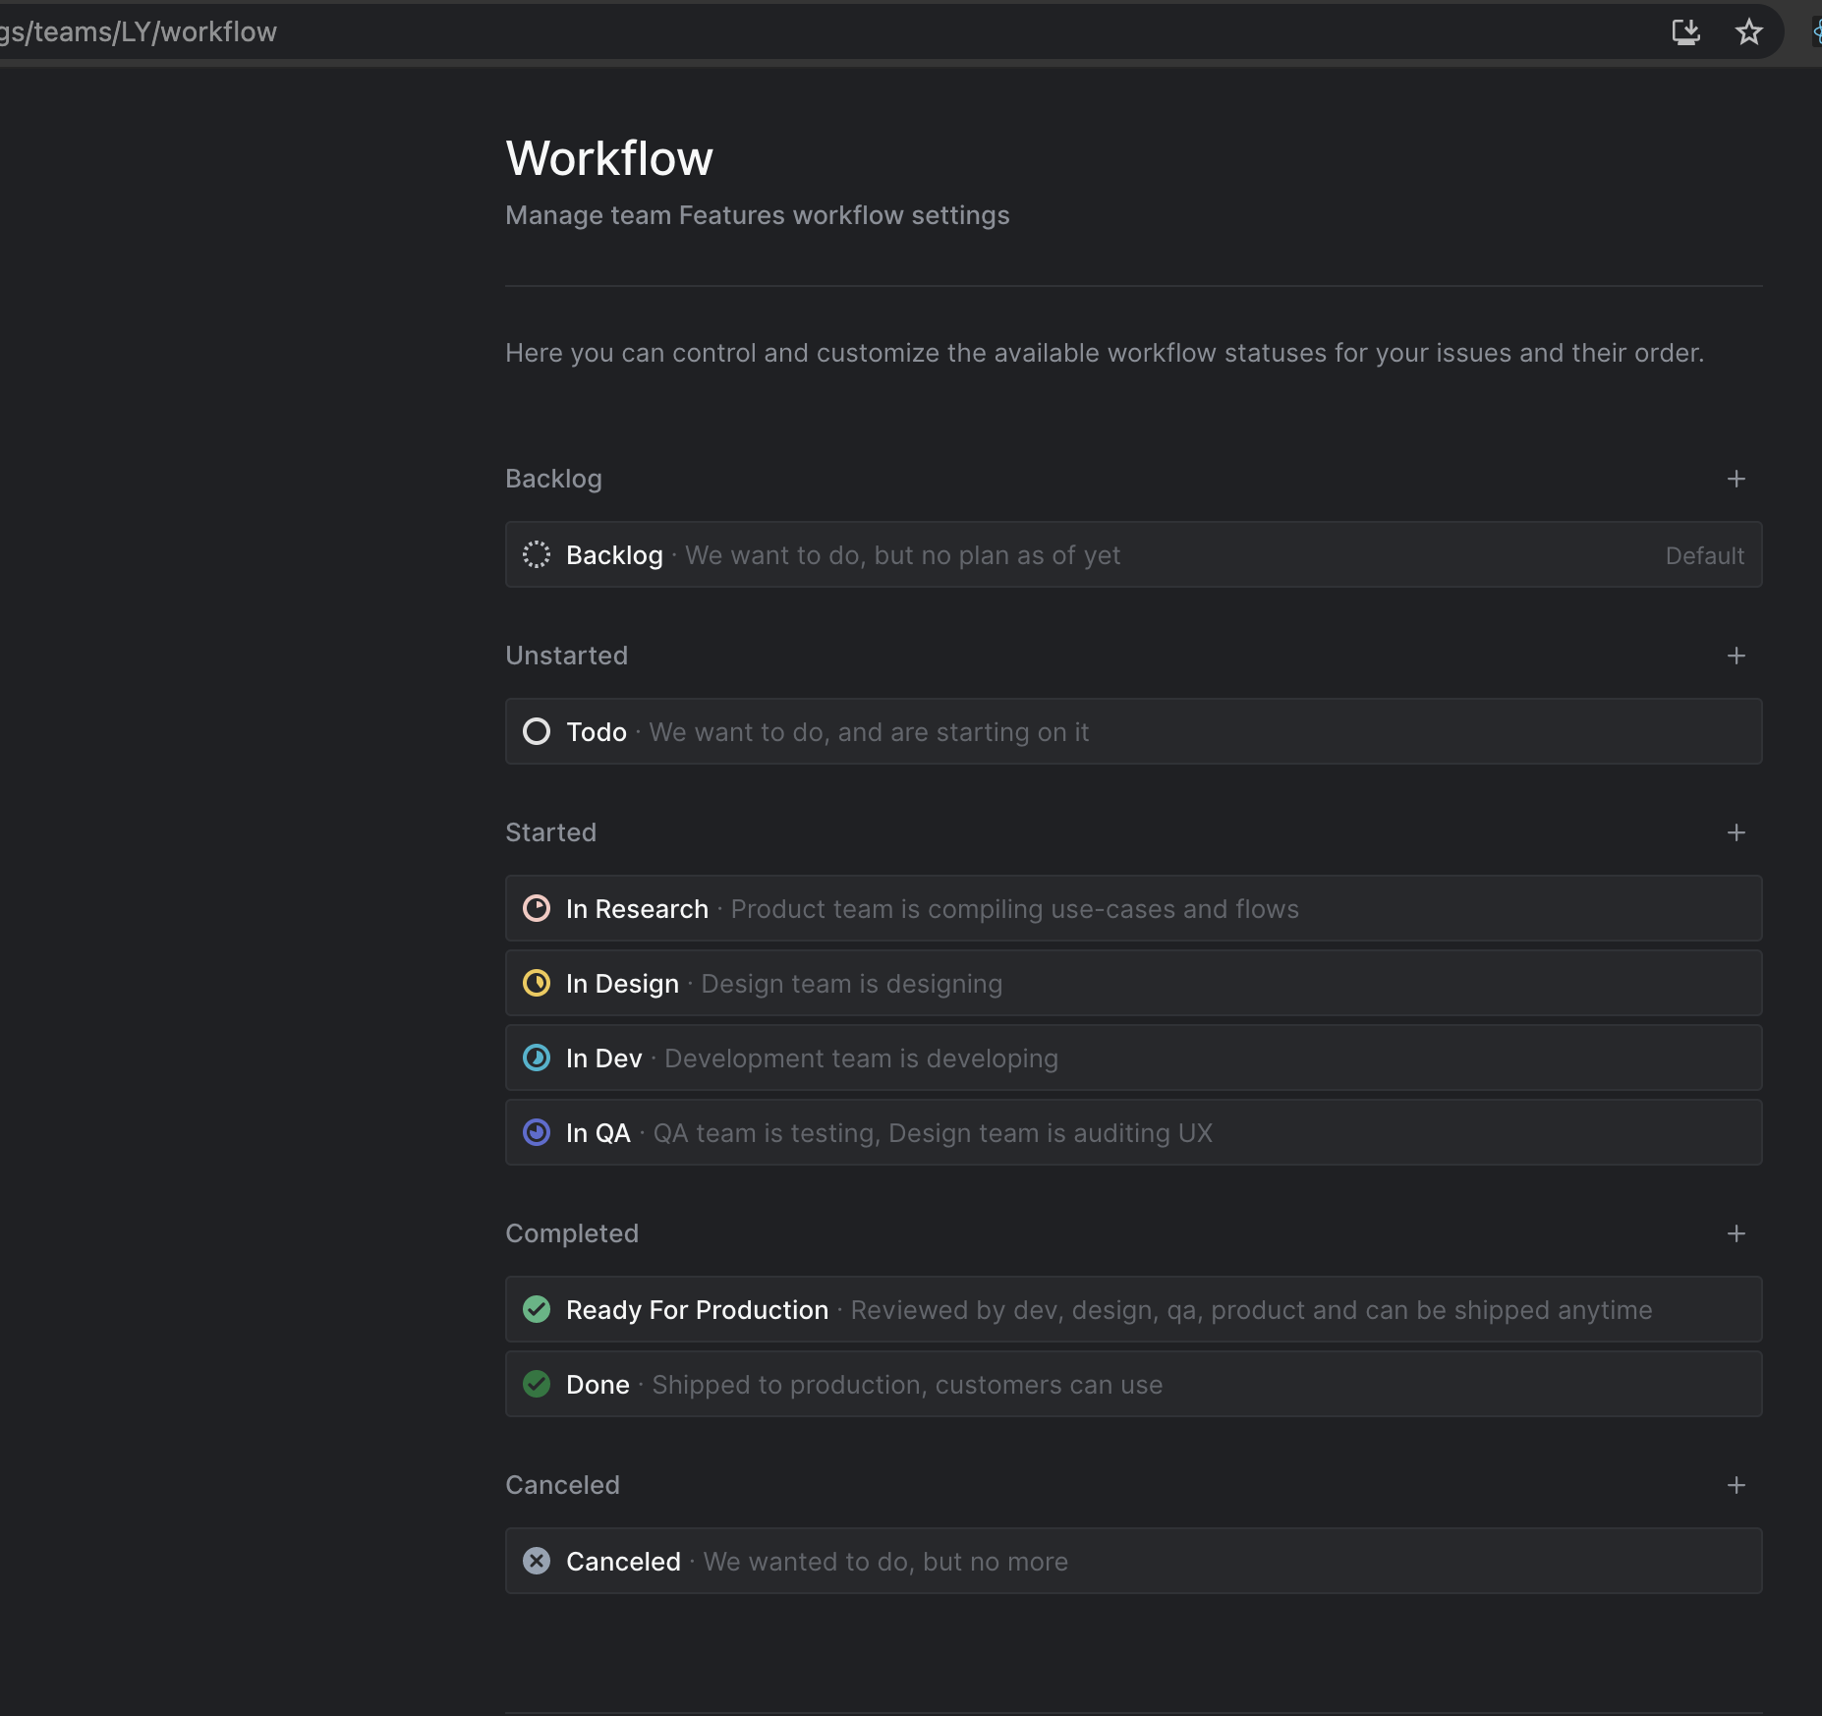Add a new Unstarted status with plus icon
Screen dimensions: 1822x1716
(1737, 656)
